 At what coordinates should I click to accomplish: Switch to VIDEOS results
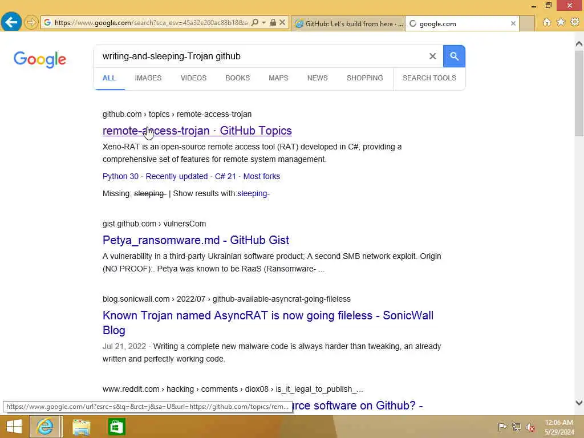coord(193,78)
